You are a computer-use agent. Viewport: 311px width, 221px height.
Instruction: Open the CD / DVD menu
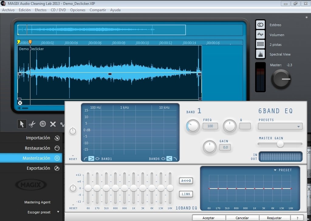tap(58, 10)
